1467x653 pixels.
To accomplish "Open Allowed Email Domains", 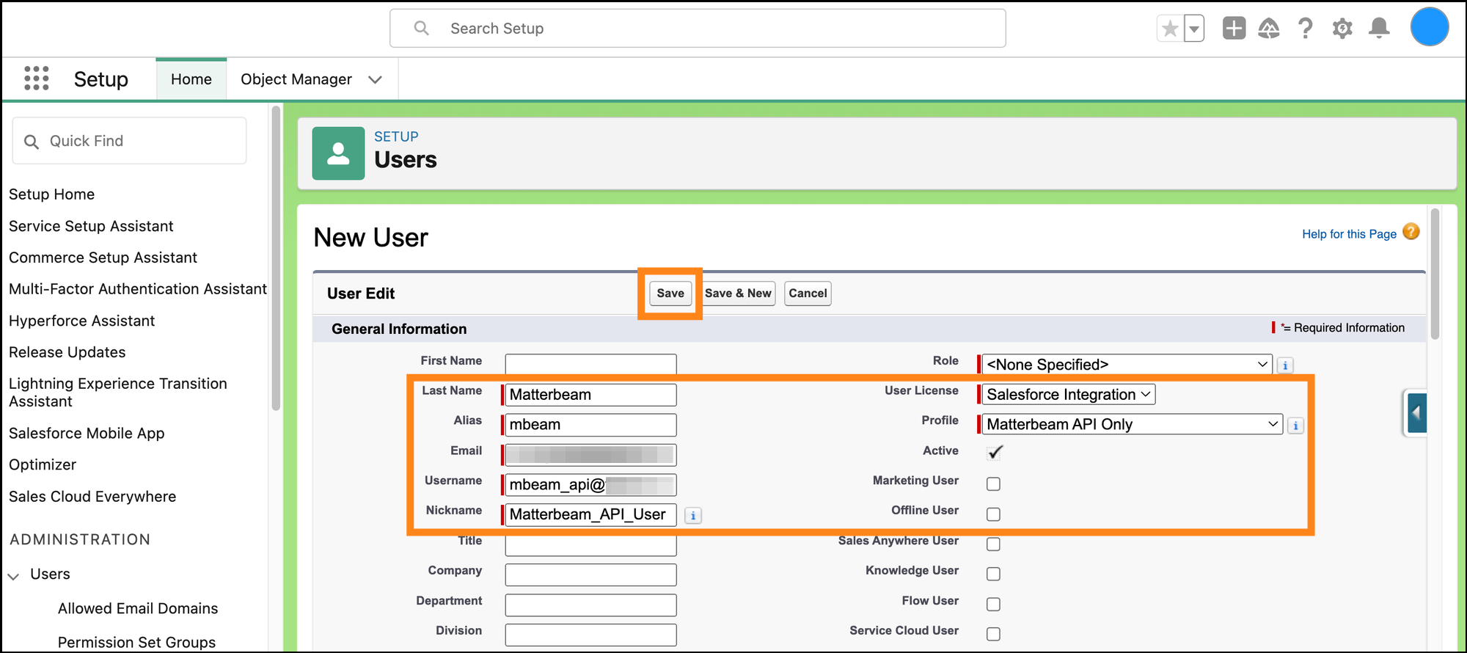I will coord(138,608).
